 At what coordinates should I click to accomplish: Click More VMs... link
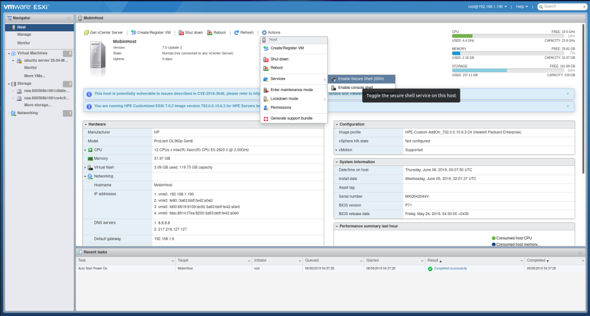click(x=35, y=76)
